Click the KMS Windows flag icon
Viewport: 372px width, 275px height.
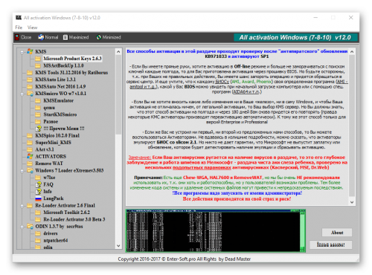tap(30, 51)
